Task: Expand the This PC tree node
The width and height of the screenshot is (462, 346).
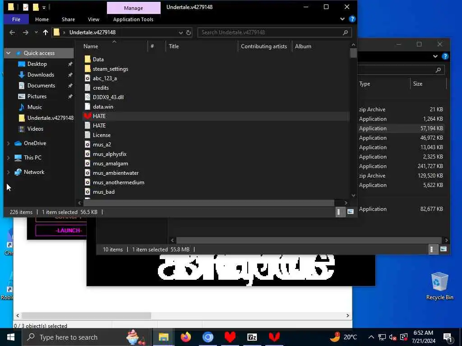Action: point(8,158)
